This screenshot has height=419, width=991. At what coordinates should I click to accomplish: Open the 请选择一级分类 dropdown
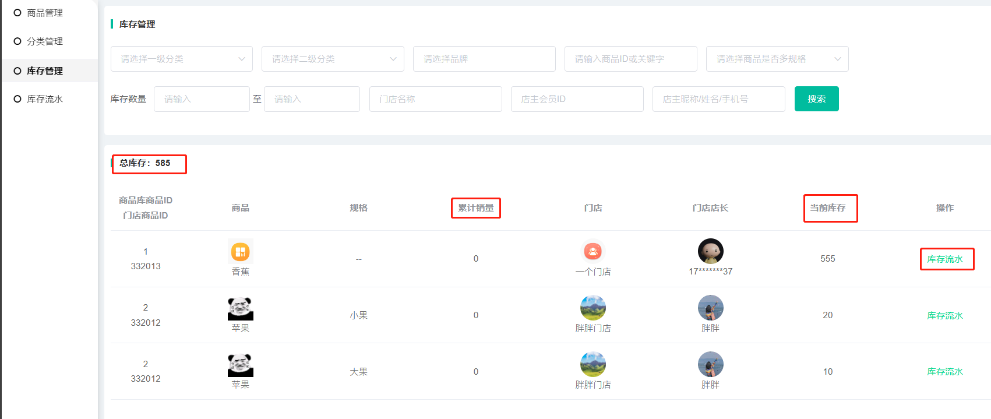181,59
